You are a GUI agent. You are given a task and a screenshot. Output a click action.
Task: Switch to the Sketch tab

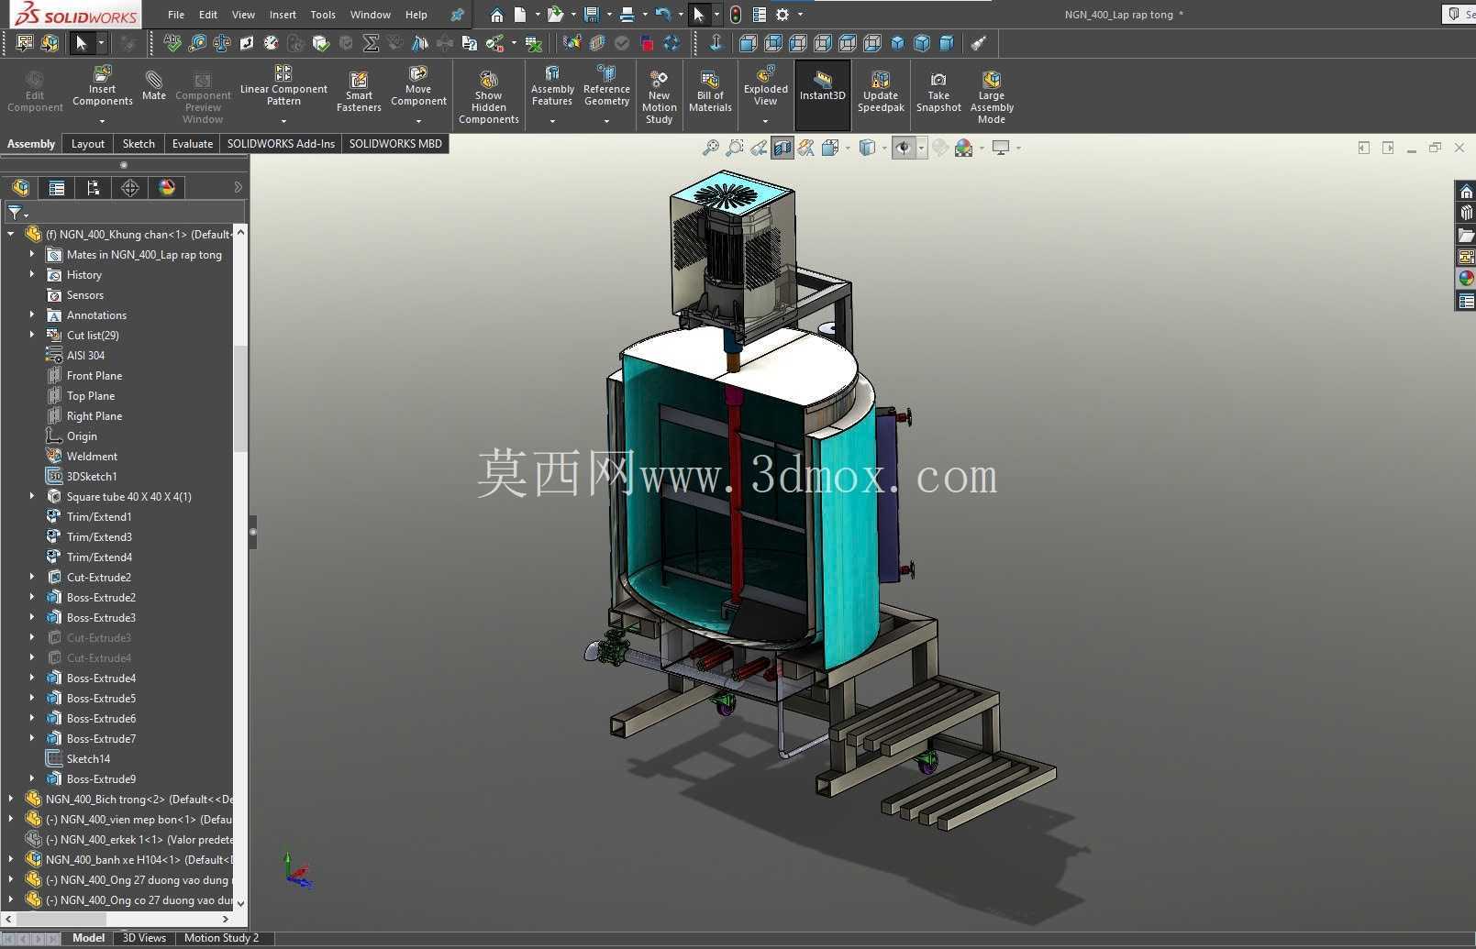[139, 144]
